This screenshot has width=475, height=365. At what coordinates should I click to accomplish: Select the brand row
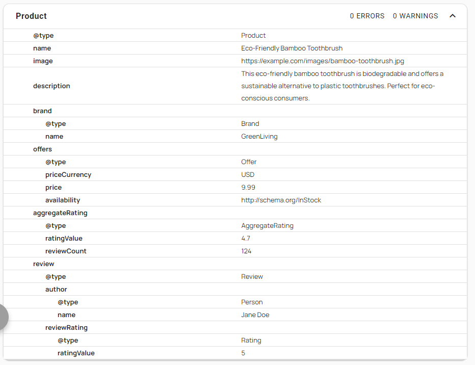pos(235,111)
